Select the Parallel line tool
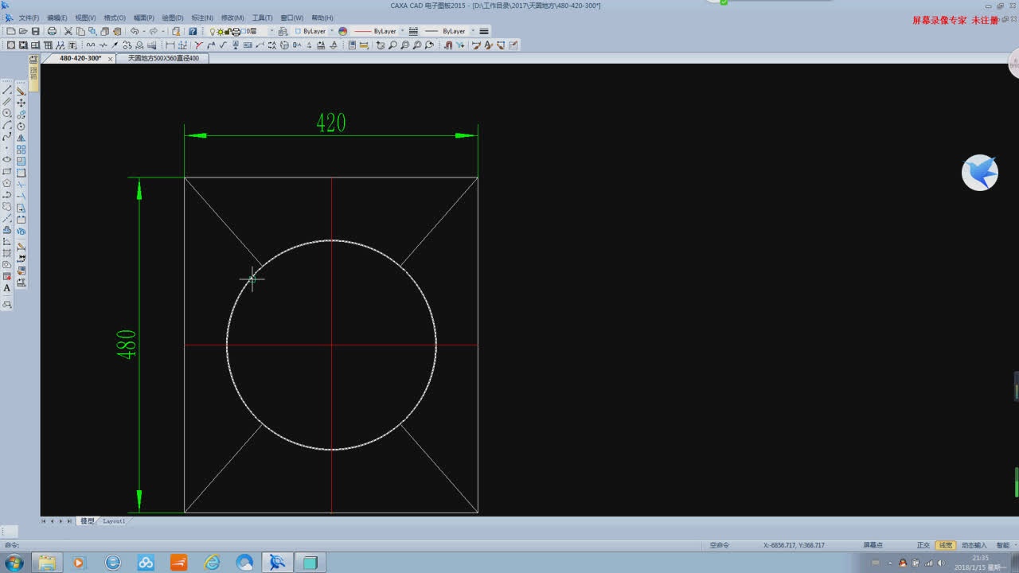 tap(7, 101)
